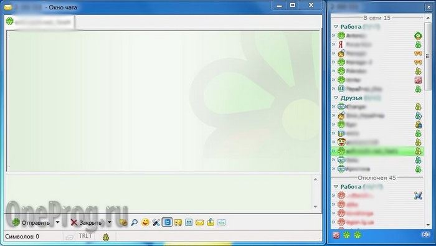This screenshot has height=246, width=436.
Task: Click the magnifier search icon
Action: point(135,222)
